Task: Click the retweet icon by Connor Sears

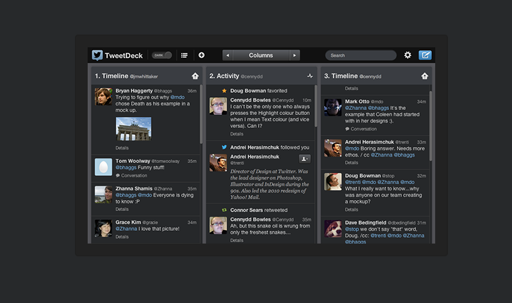Action: (x=224, y=210)
